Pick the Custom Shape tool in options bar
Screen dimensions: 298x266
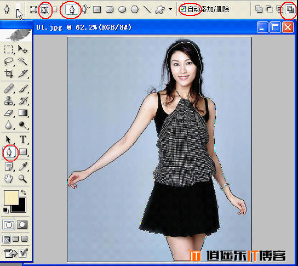160,9
